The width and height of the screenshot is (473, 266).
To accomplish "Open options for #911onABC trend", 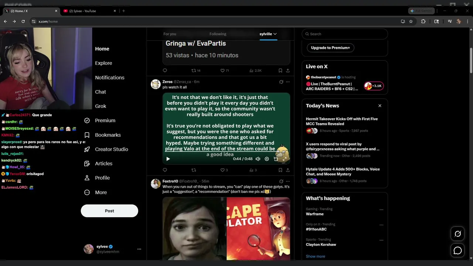I will click(381, 225).
